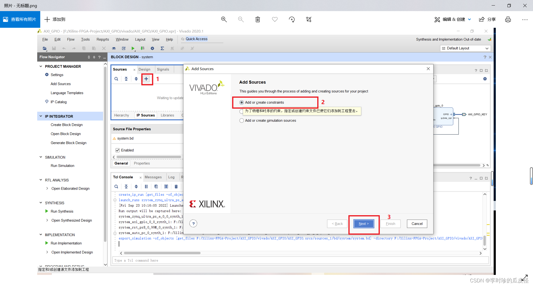Viewport: 533px width, 286px height.
Task: Crop photo icon in Photos app
Action: pyautogui.click(x=309, y=19)
